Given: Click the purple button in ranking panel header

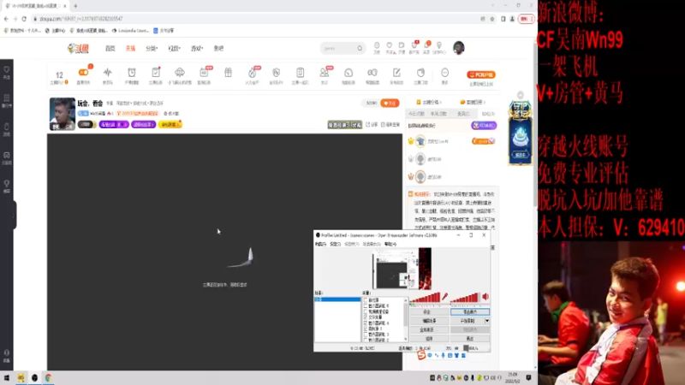Looking at the screenshot, I should coord(484,125).
